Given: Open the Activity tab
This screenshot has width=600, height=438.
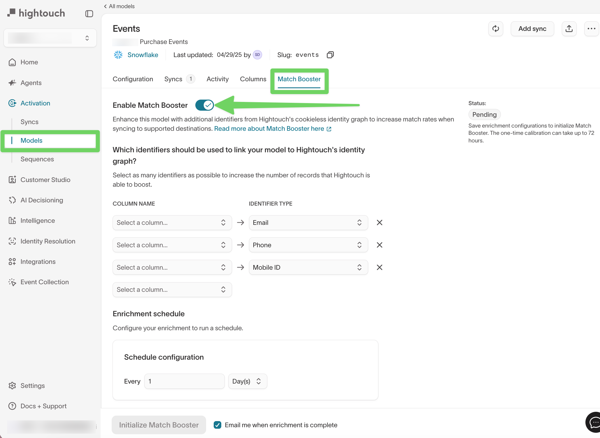Looking at the screenshot, I should click(217, 79).
